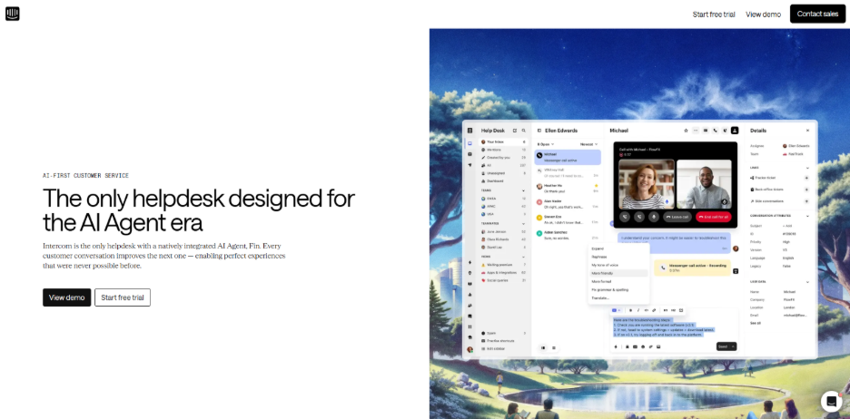
Task: Click the black View demo button under headline
Action: (x=66, y=297)
